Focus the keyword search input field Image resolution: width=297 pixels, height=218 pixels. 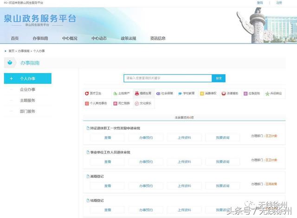(168, 78)
